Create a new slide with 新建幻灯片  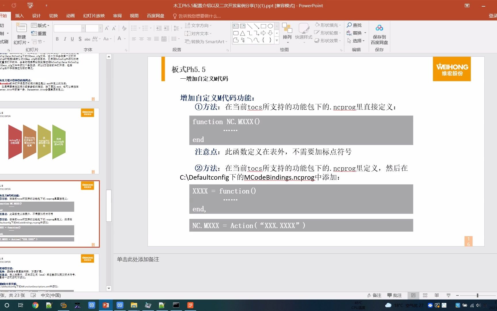click(x=21, y=33)
